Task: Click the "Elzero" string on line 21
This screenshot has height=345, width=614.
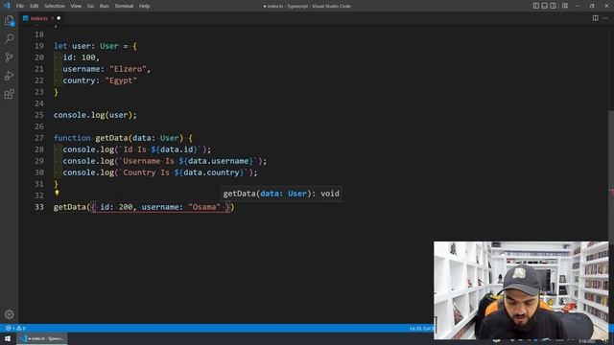Action: (128, 69)
